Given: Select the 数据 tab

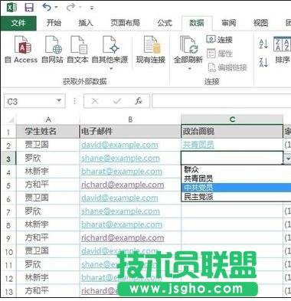Looking at the screenshot, I should coord(197,23).
